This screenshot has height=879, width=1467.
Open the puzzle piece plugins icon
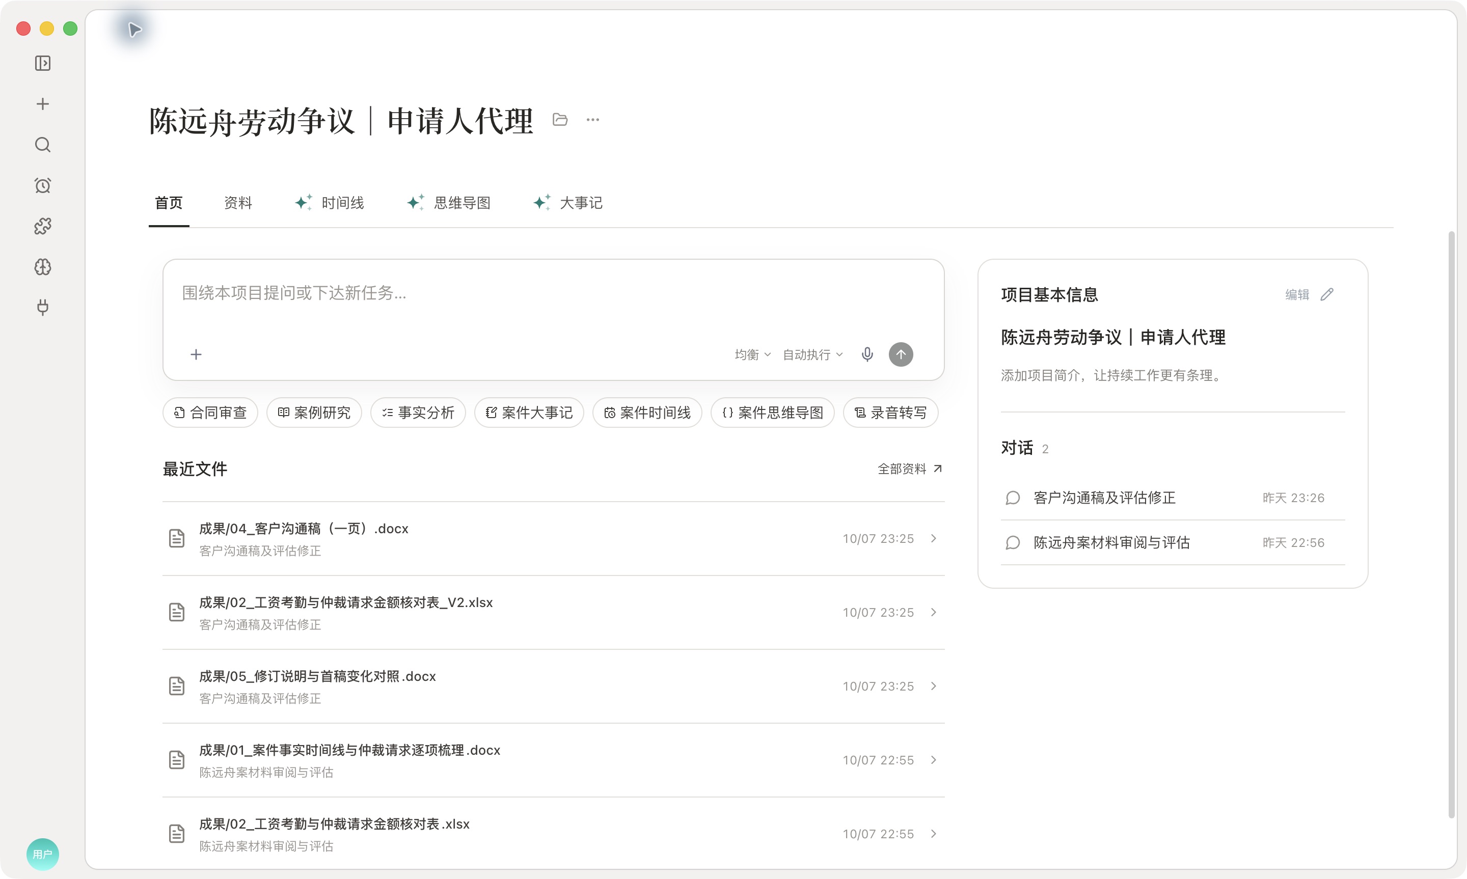pos(43,226)
